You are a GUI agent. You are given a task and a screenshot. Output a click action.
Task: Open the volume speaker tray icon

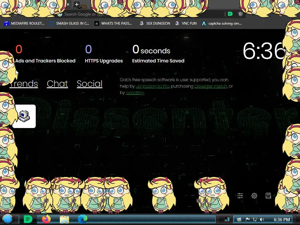coord(262,219)
